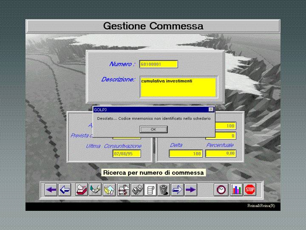The width and height of the screenshot is (306, 230).
Task: Click the Descrizione field with cumulativa investimenti
Action: tap(178, 87)
